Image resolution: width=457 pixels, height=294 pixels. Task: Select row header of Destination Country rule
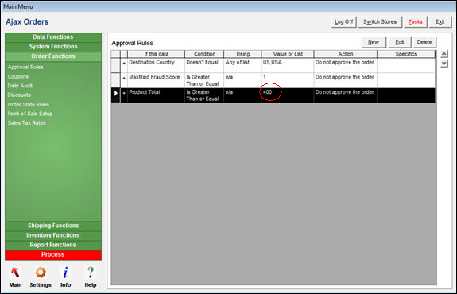click(x=116, y=65)
